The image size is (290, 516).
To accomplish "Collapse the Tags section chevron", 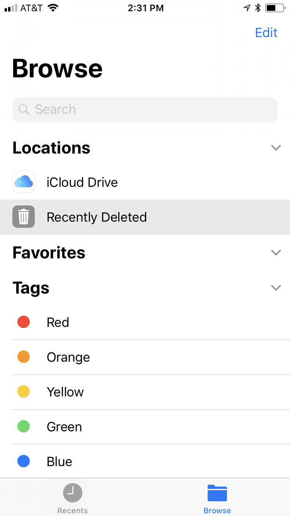I will (x=276, y=288).
